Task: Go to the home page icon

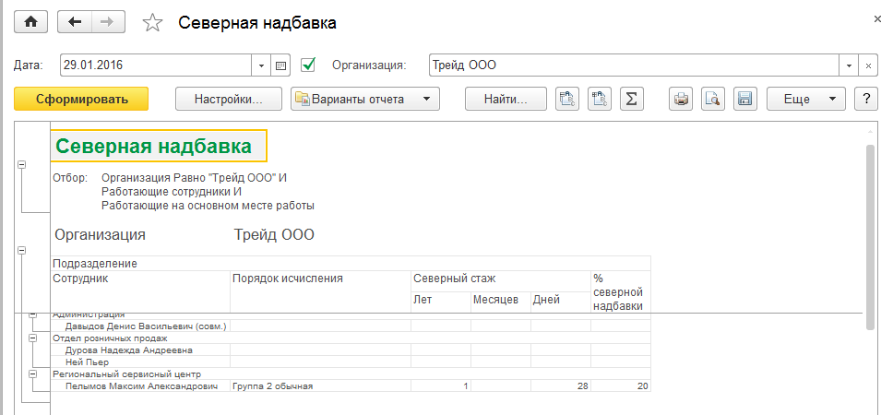Action: tap(31, 22)
